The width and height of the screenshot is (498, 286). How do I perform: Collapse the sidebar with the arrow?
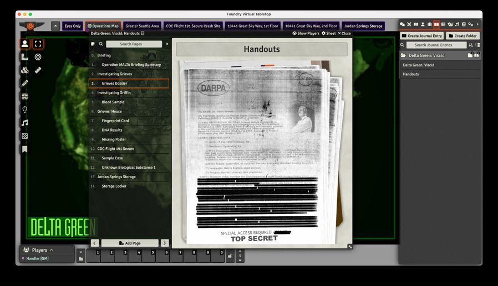coord(477,24)
